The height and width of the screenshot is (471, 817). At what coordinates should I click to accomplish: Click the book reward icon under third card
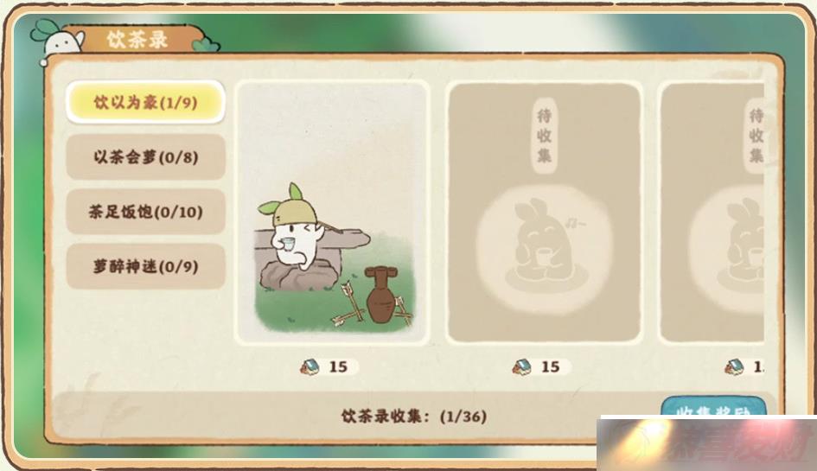click(x=735, y=366)
